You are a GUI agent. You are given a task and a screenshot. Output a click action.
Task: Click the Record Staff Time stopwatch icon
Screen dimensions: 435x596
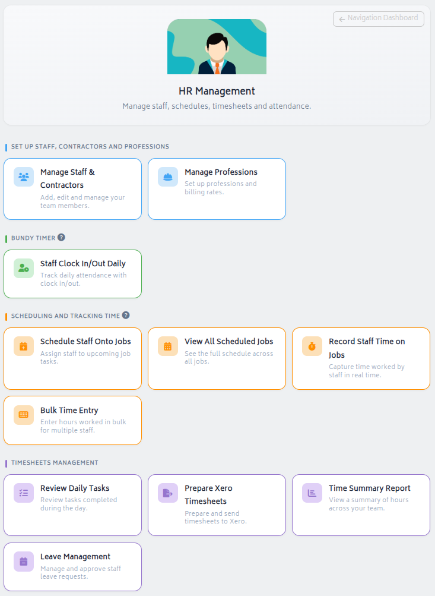(312, 346)
